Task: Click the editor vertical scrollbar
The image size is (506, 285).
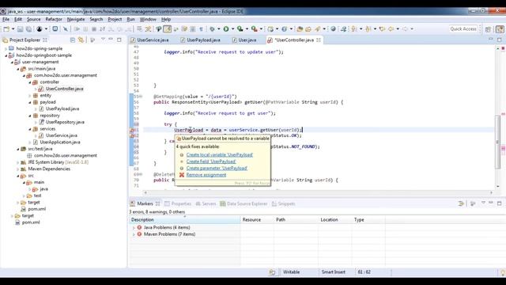Action: (497, 142)
